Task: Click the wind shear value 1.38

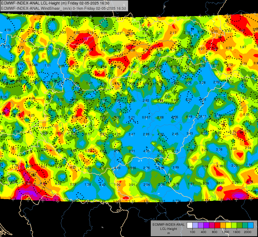Action: click(88, 185)
